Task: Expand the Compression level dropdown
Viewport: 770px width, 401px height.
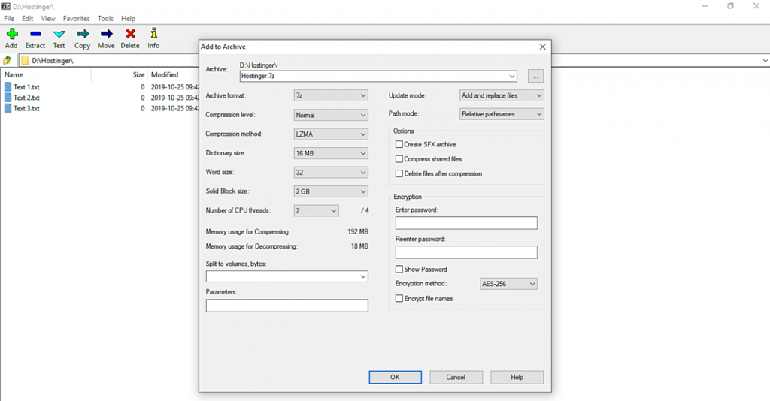Action: point(330,116)
